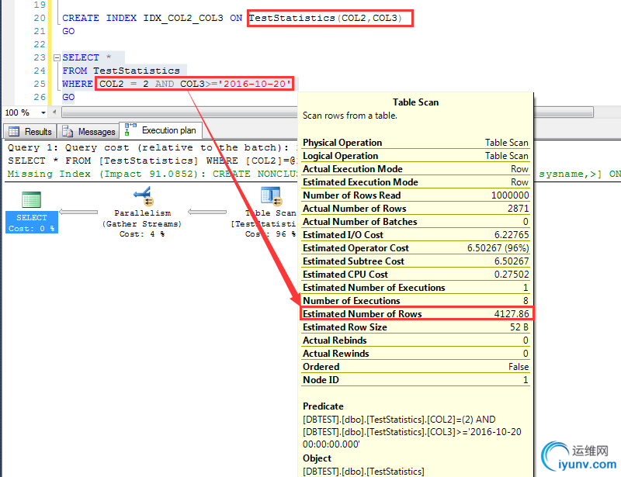Click the WHERE clause on line 25
Image resolution: width=621 pixels, height=477 pixels.
[177, 84]
